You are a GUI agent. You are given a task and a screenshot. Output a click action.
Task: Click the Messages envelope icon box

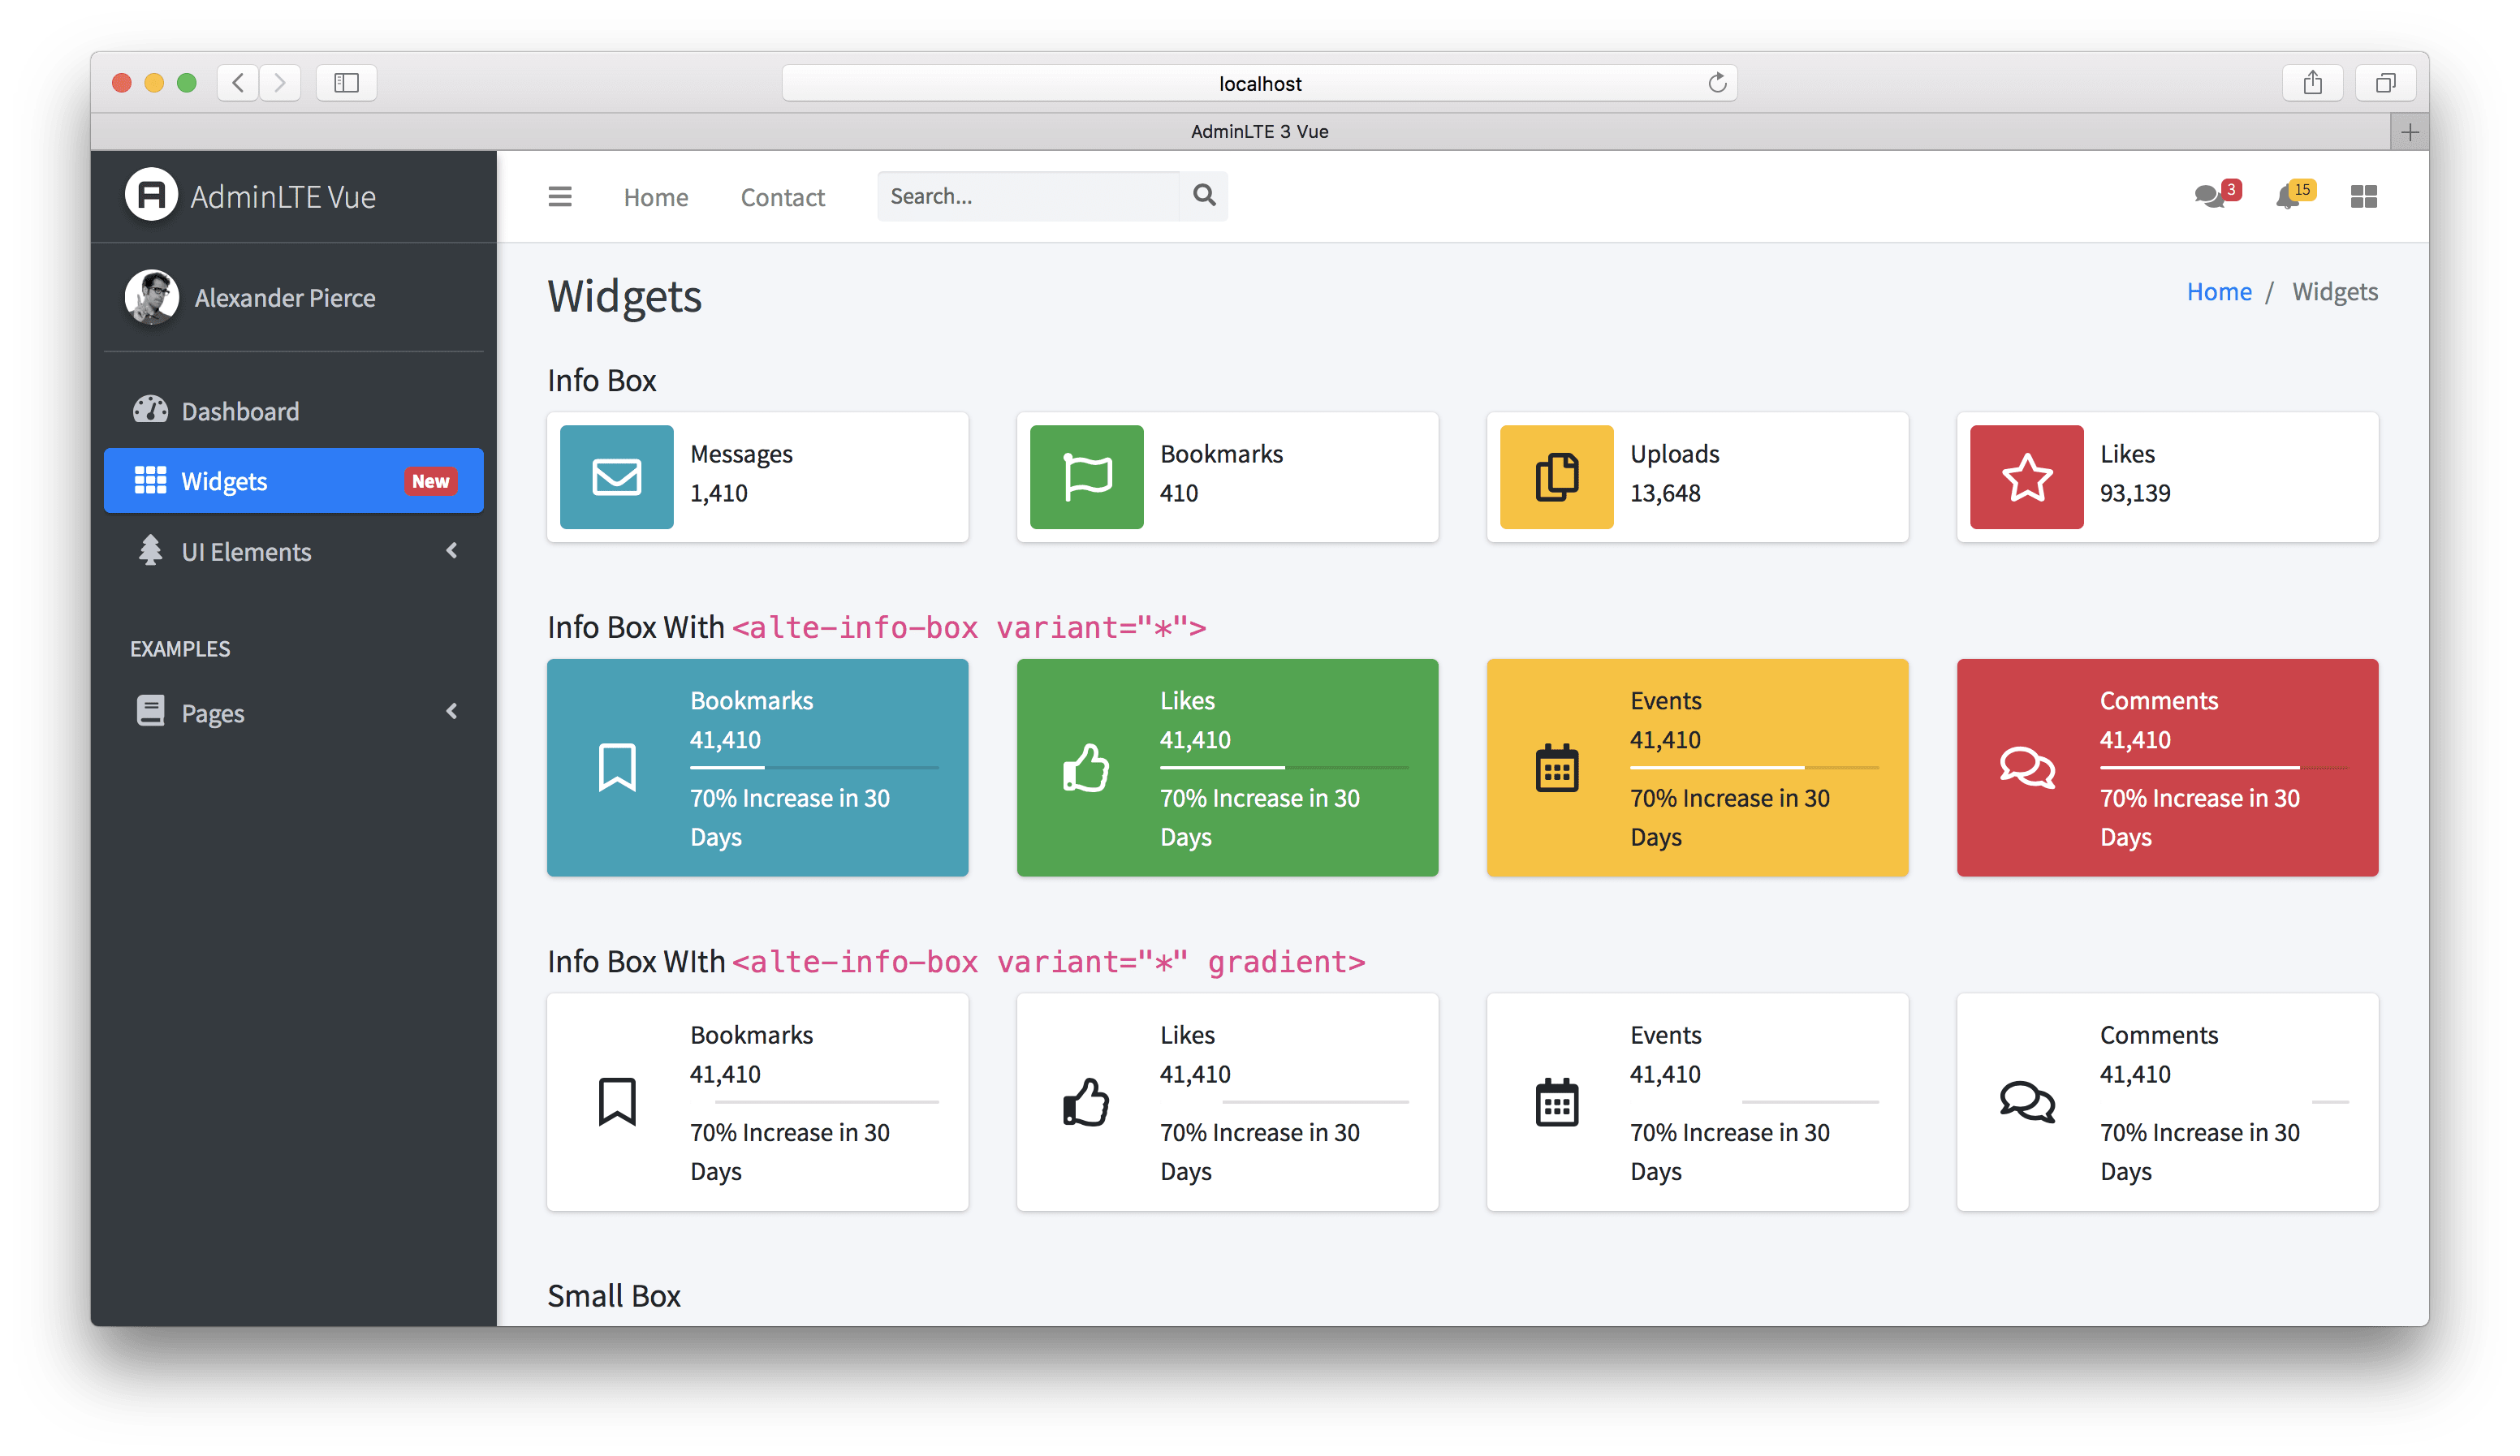coord(616,477)
